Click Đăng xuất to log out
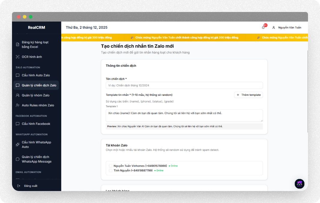320x203 pixels. 31,186
